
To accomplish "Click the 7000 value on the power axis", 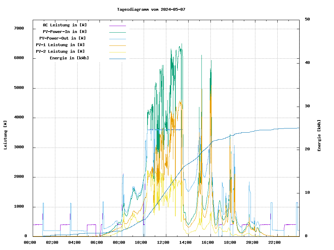I will click(x=19, y=28).
